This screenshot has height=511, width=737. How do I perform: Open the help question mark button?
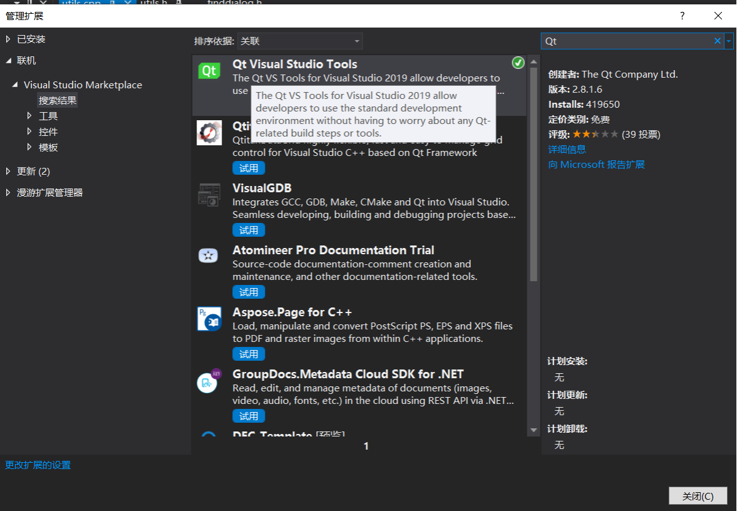click(683, 16)
